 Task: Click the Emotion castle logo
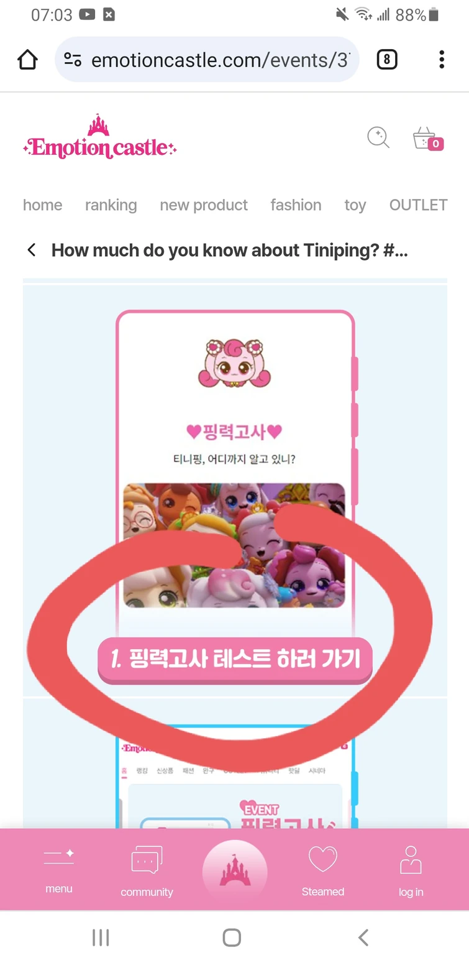point(99,137)
